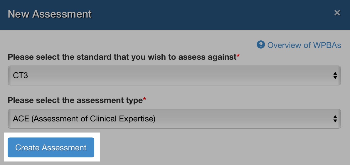Click empty area right of Create Assessment
Screen dimensions: 350x165
220,148
